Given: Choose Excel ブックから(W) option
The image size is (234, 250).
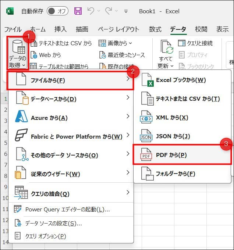Looking at the screenshot, I should (182, 80).
